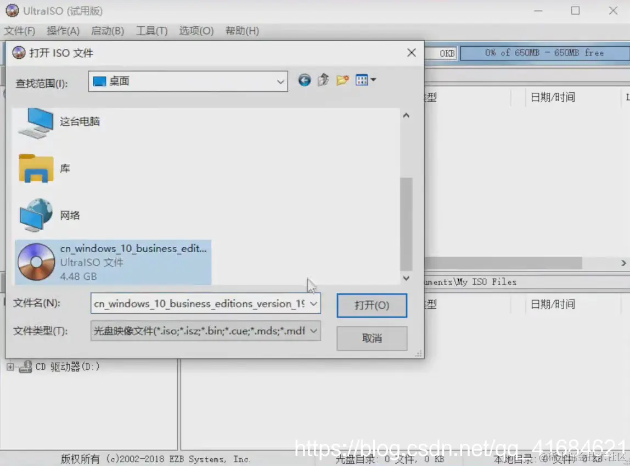The image size is (630, 466).
Task: Click the 取消 button
Action: point(372,339)
